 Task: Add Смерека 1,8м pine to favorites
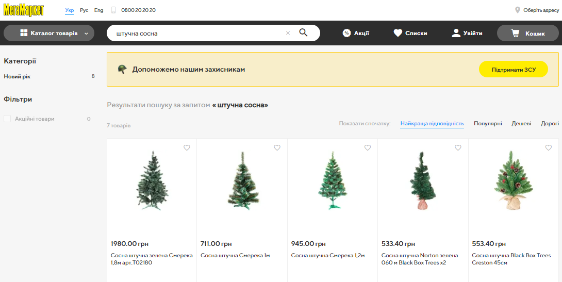point(187,148)
